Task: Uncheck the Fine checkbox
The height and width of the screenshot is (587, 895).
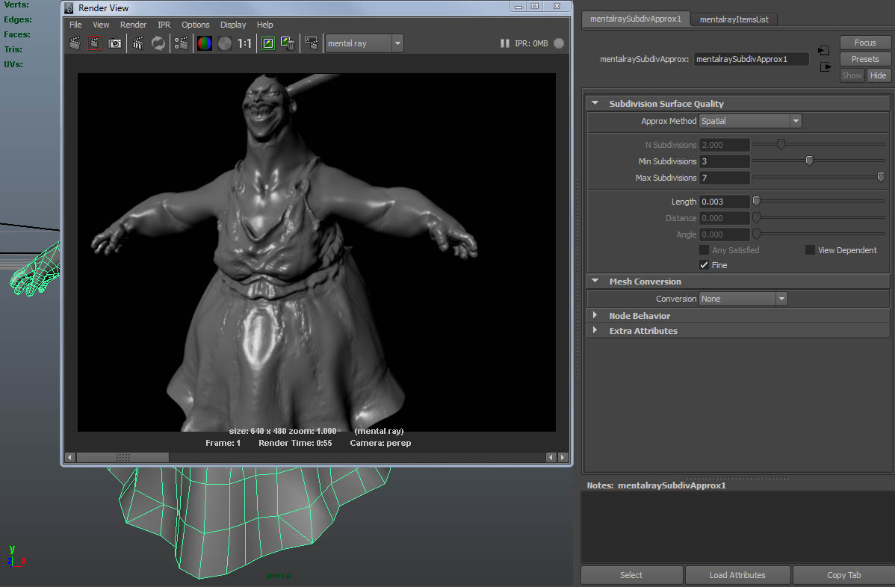Action: coord(704,264)
